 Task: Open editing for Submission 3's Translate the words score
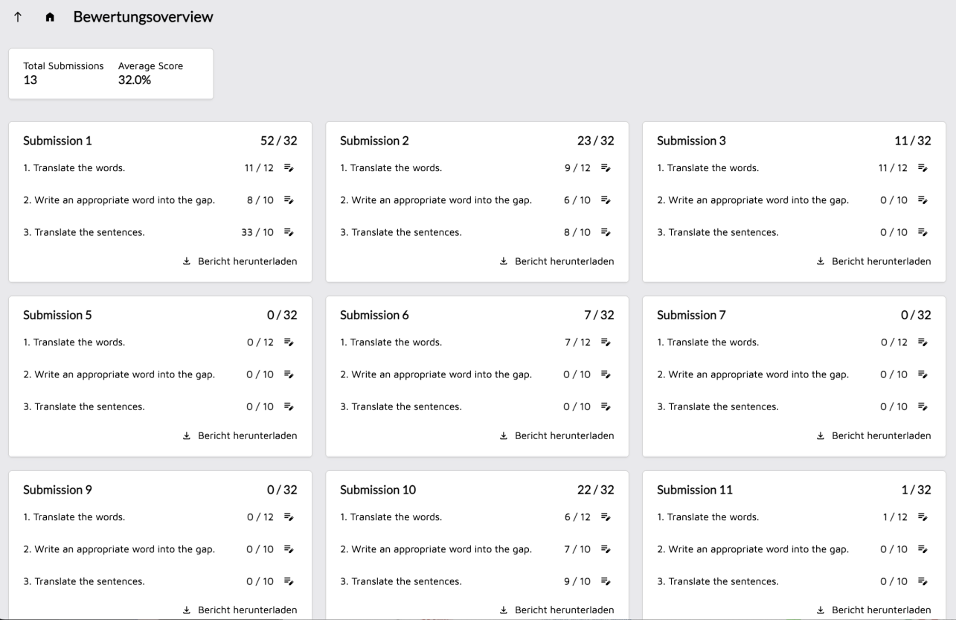click(x=923, y=168)
